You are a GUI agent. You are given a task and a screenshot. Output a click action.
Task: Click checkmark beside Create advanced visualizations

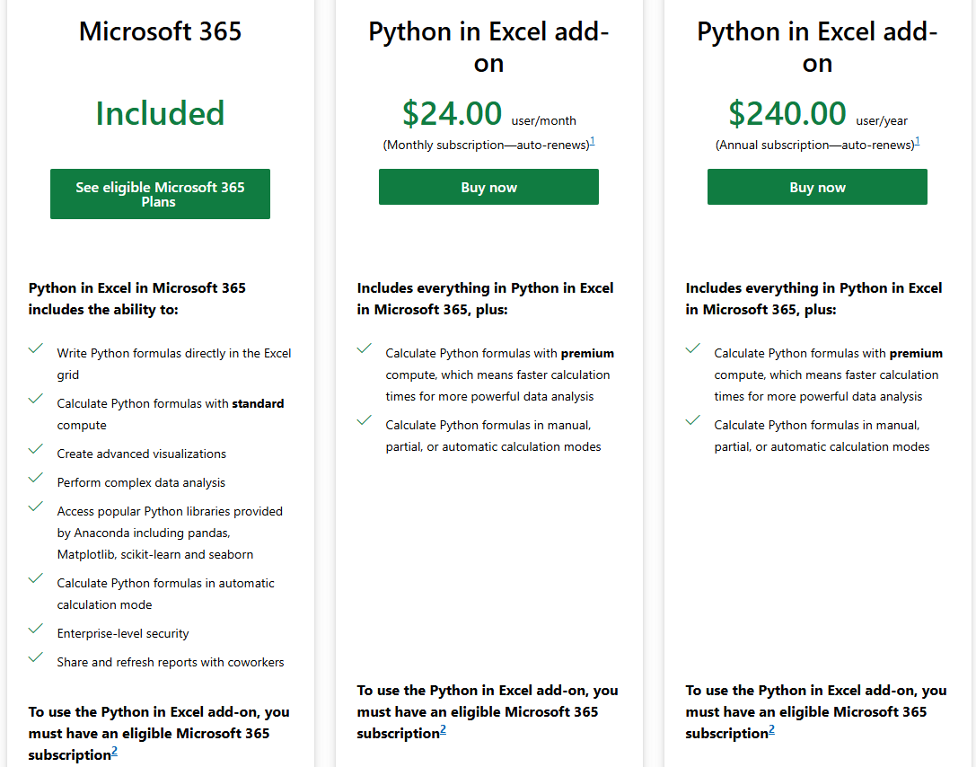(36, 449)
